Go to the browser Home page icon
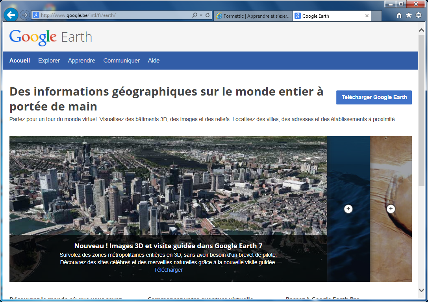This screenshot has width=428, height=302. click(399, 15)
